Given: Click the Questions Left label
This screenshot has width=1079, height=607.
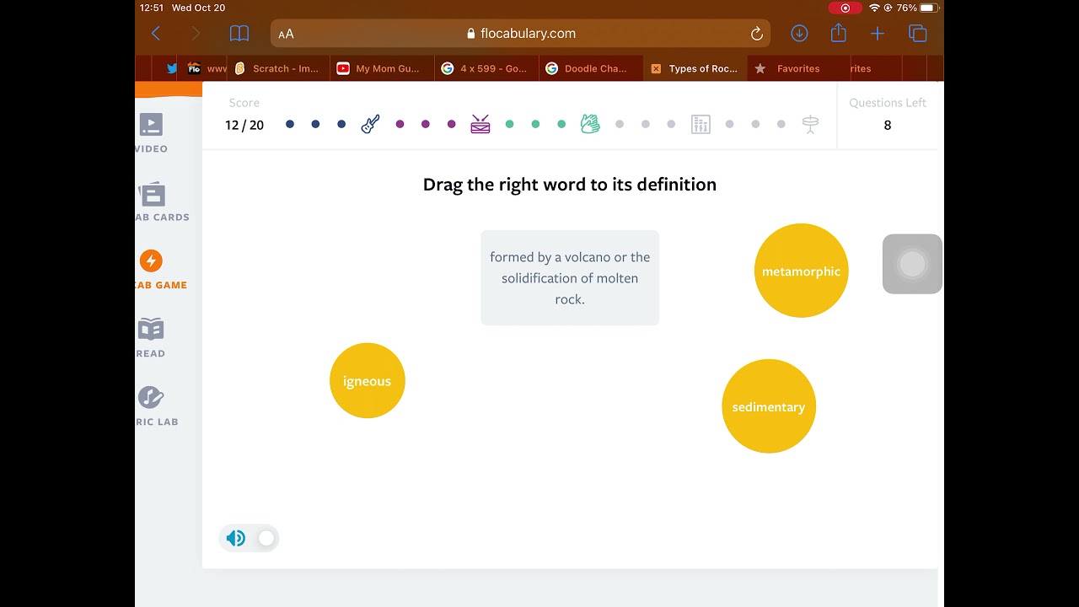Looking at the screenshot, I should tap(888, 102).
